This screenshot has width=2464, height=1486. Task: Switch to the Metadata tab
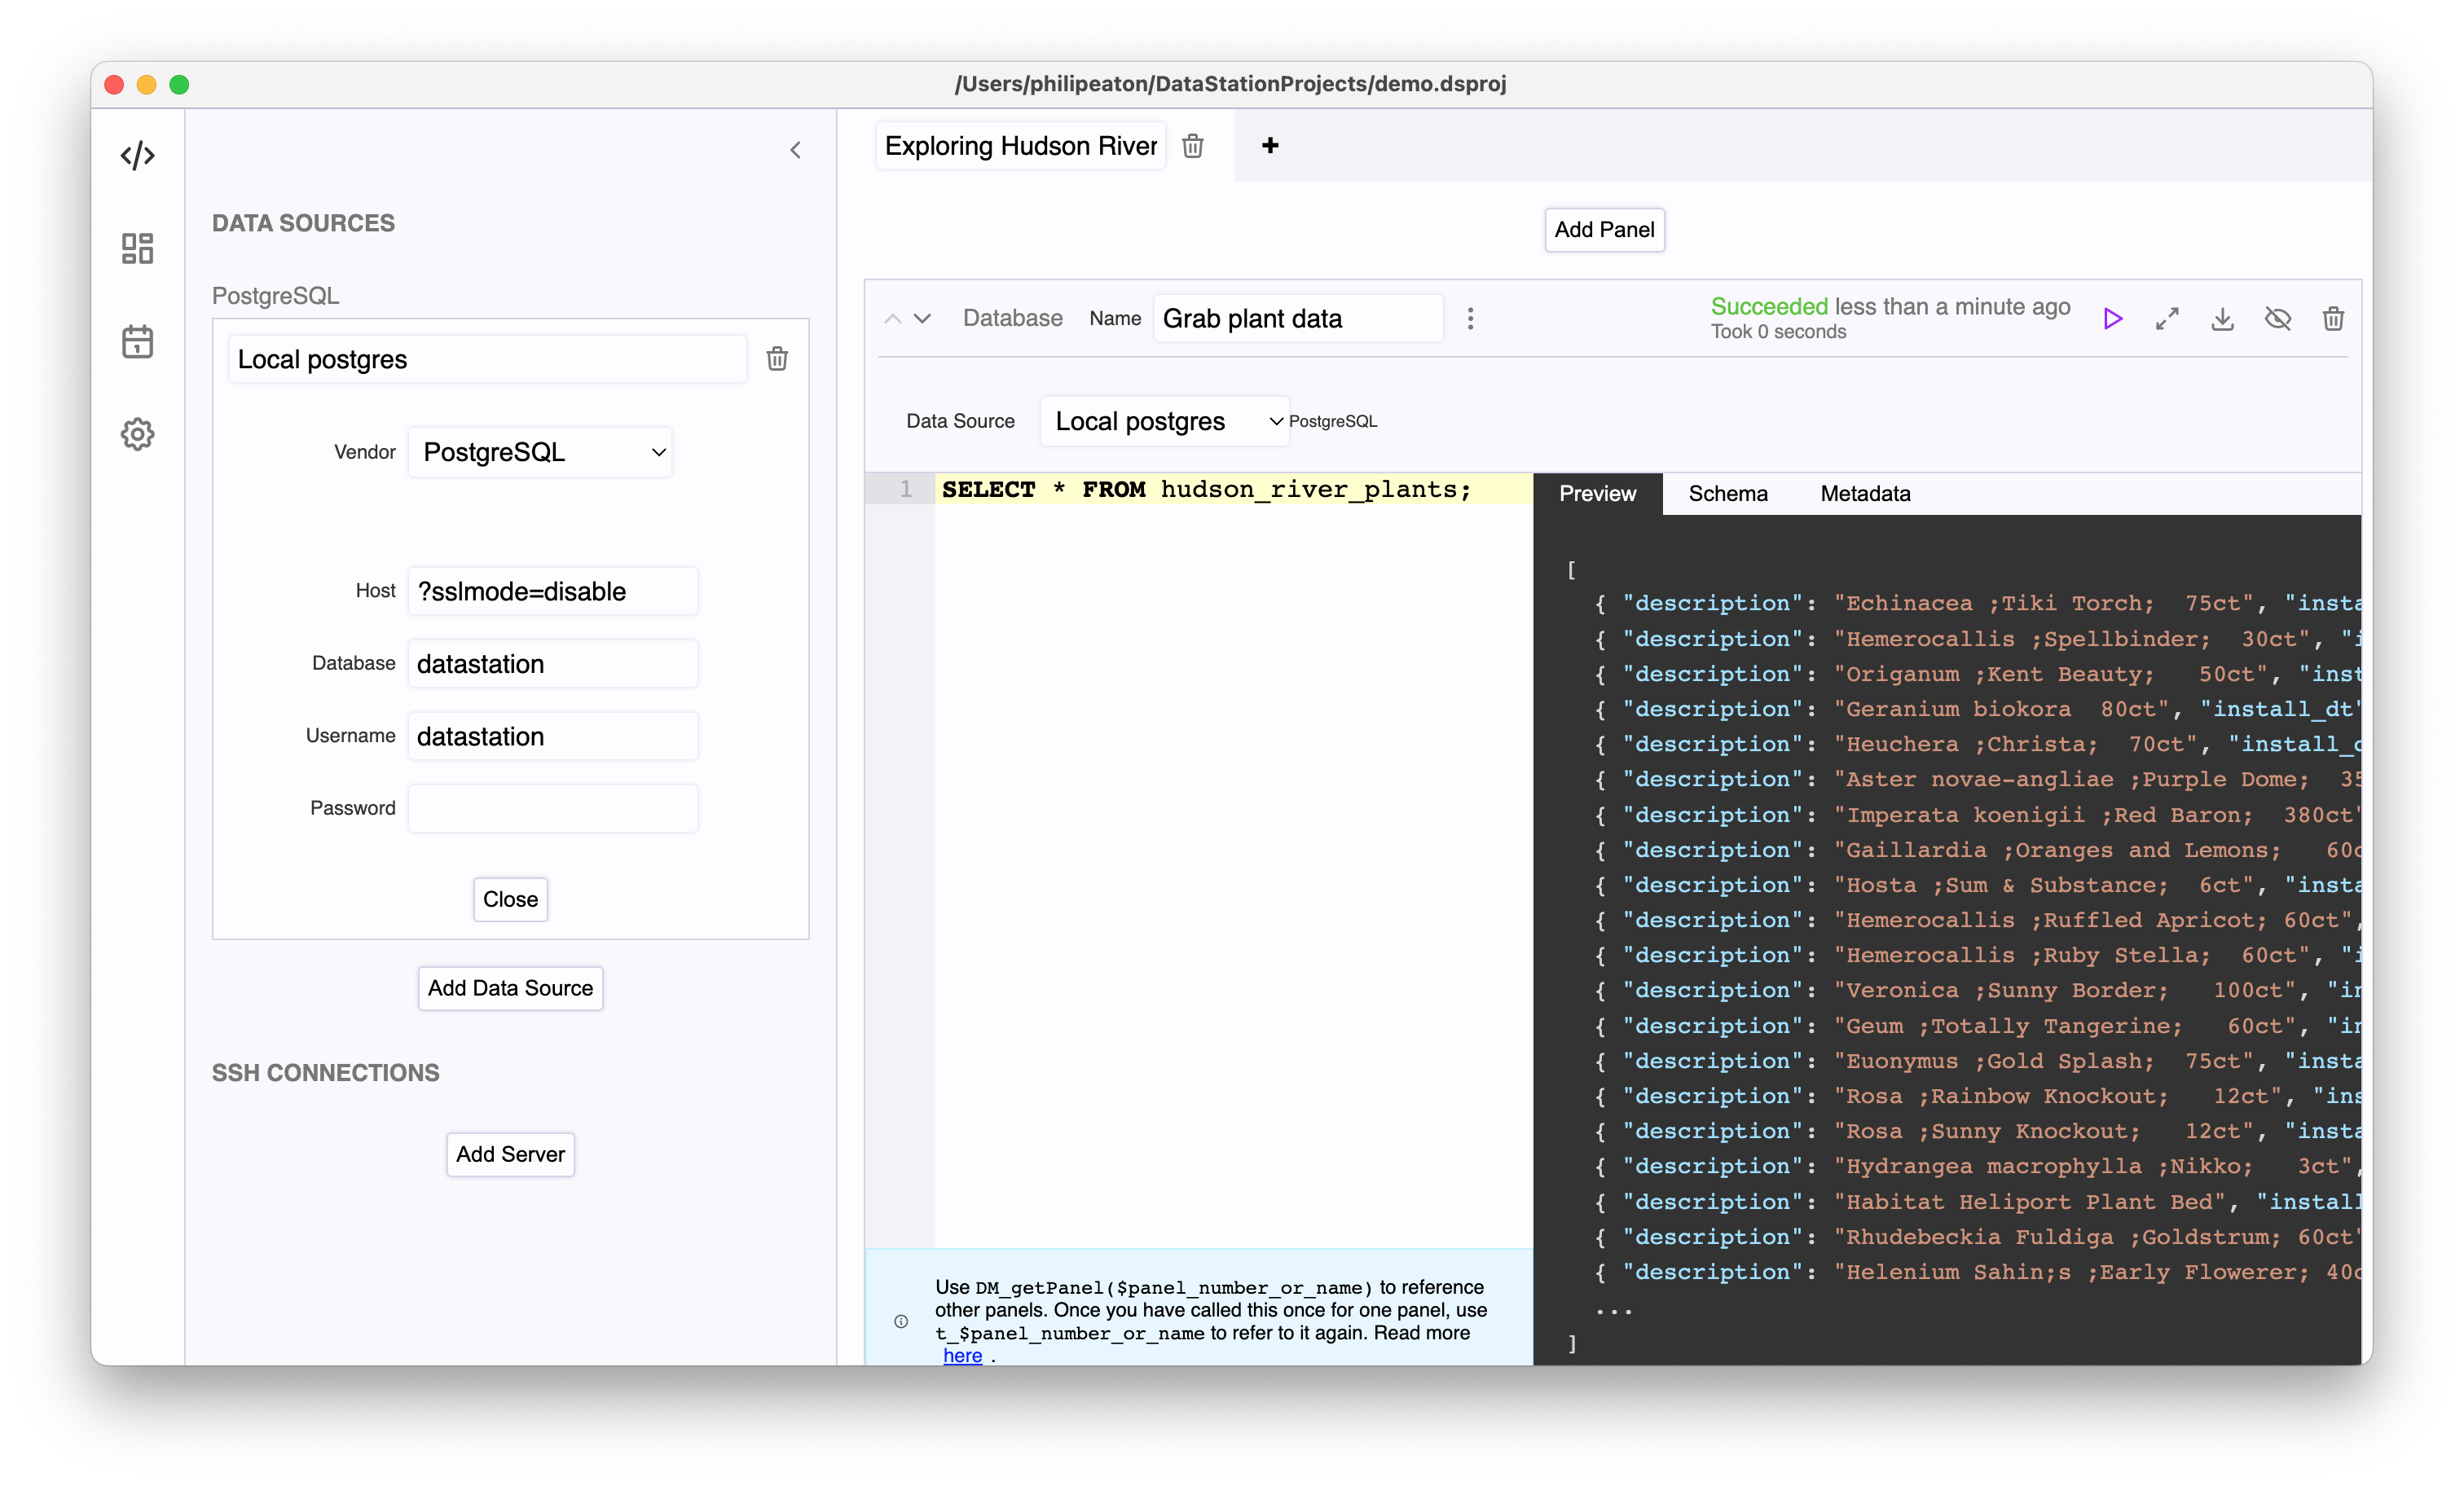click(1863, 493)
